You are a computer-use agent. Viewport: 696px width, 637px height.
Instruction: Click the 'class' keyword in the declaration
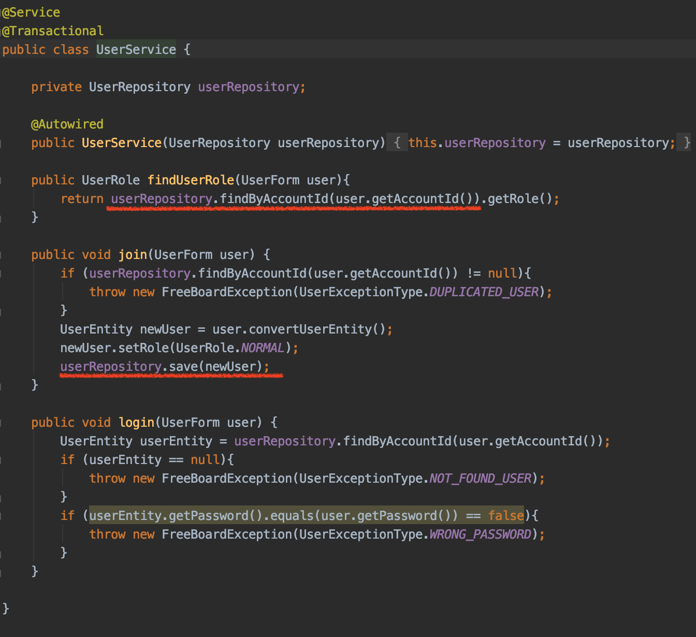[x=71, y=50]
